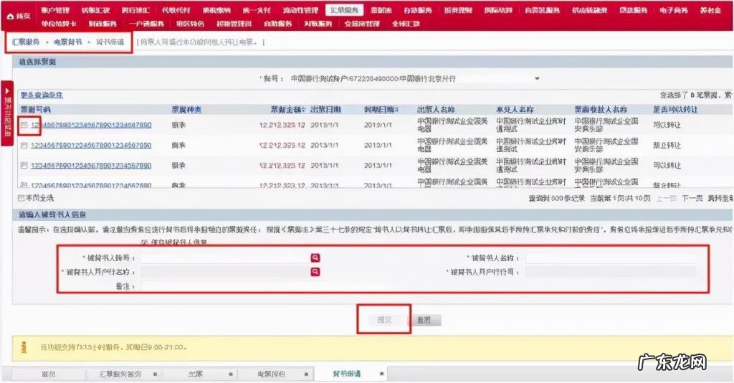Image resolution: width=734 pixels, height=383 pixels.
Task: Open the 电子商务 menu in the red navigation
Action: pos(674,10)
